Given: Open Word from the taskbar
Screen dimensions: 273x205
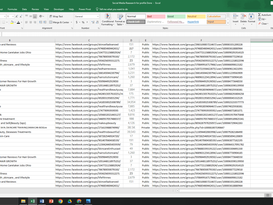Looking at the screenshot, I should point(42,201).
